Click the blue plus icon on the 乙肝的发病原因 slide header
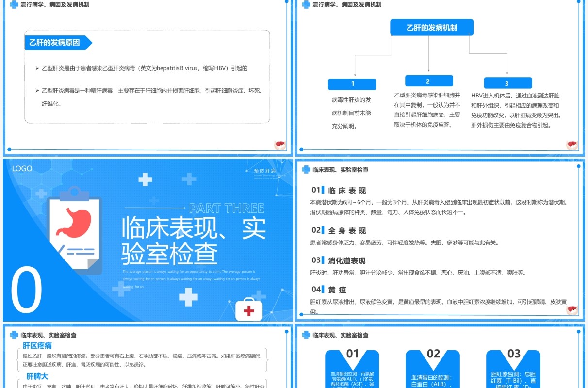The image size is (588, 388). 14,4
